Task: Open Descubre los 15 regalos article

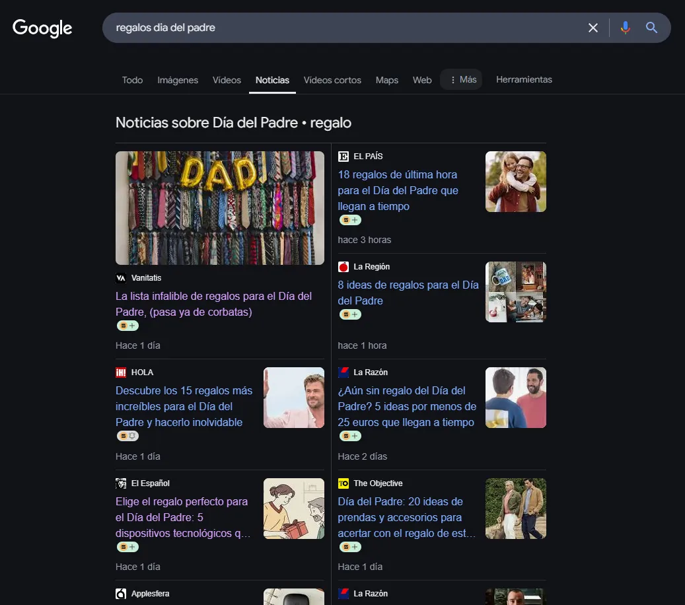Action: [184, 406]
